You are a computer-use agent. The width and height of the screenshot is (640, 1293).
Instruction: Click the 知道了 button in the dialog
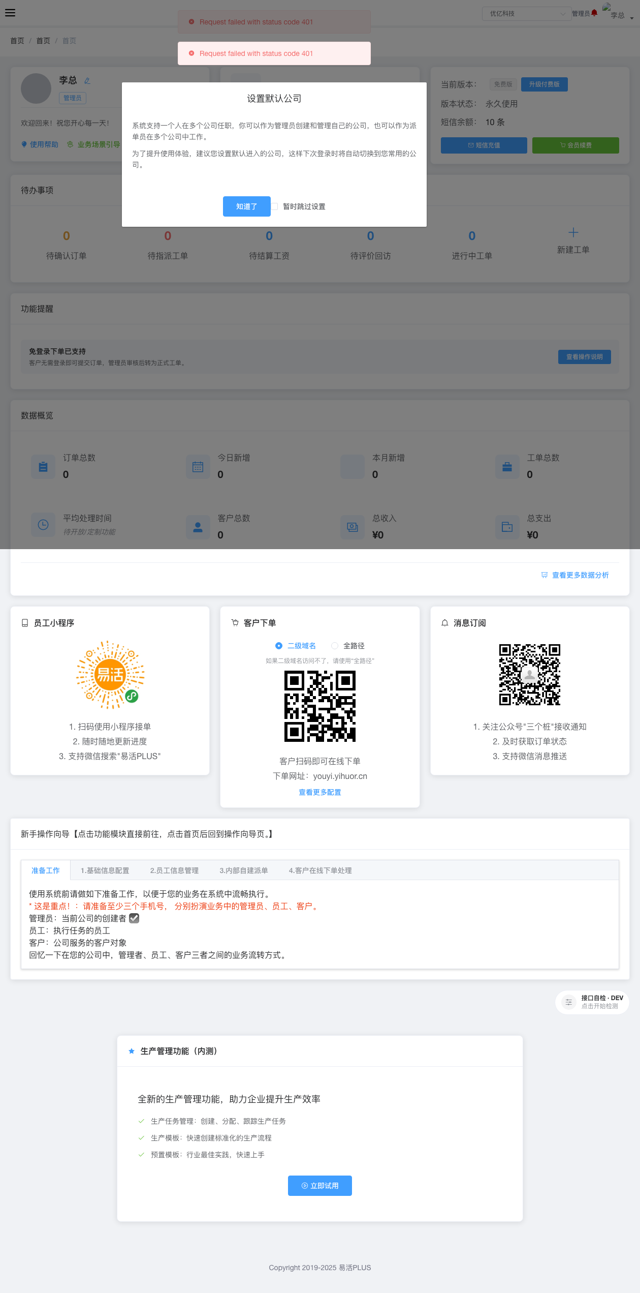click(x=246, y=206)
